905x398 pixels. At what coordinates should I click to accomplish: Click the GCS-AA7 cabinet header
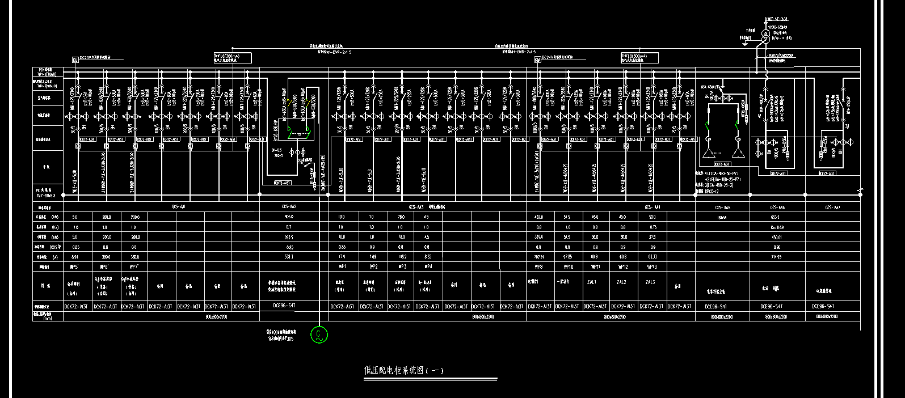click(832, 208)
